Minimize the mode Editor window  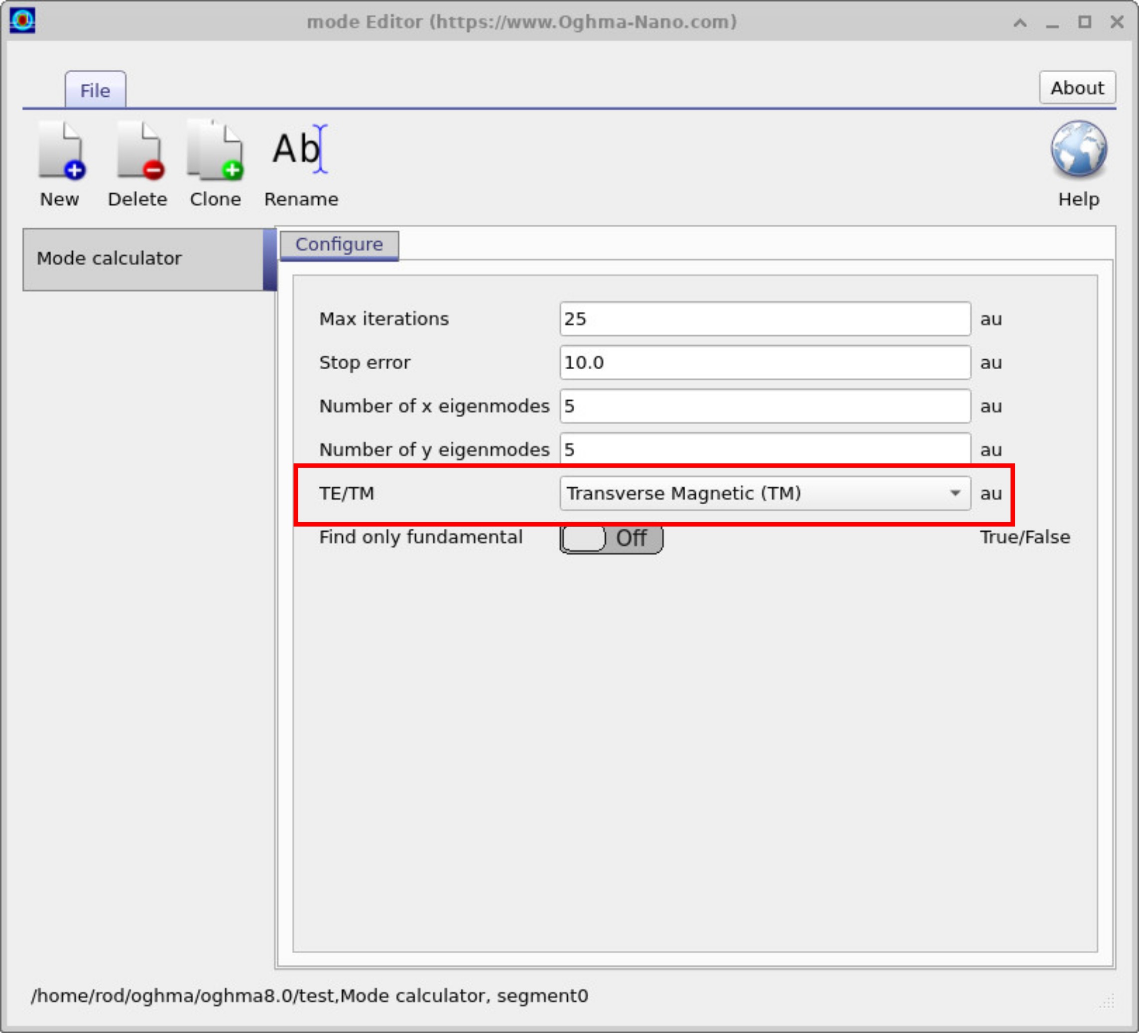(1052, 22)
